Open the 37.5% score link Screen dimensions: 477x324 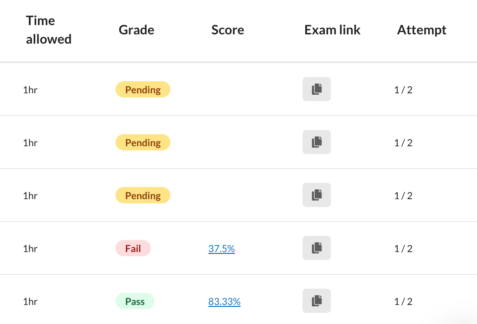[x=221, y=248]
